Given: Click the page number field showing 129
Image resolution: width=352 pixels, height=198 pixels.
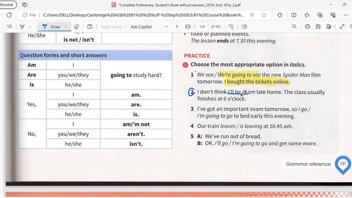Looking at the screenshot, I should click(x=202, y=26).
